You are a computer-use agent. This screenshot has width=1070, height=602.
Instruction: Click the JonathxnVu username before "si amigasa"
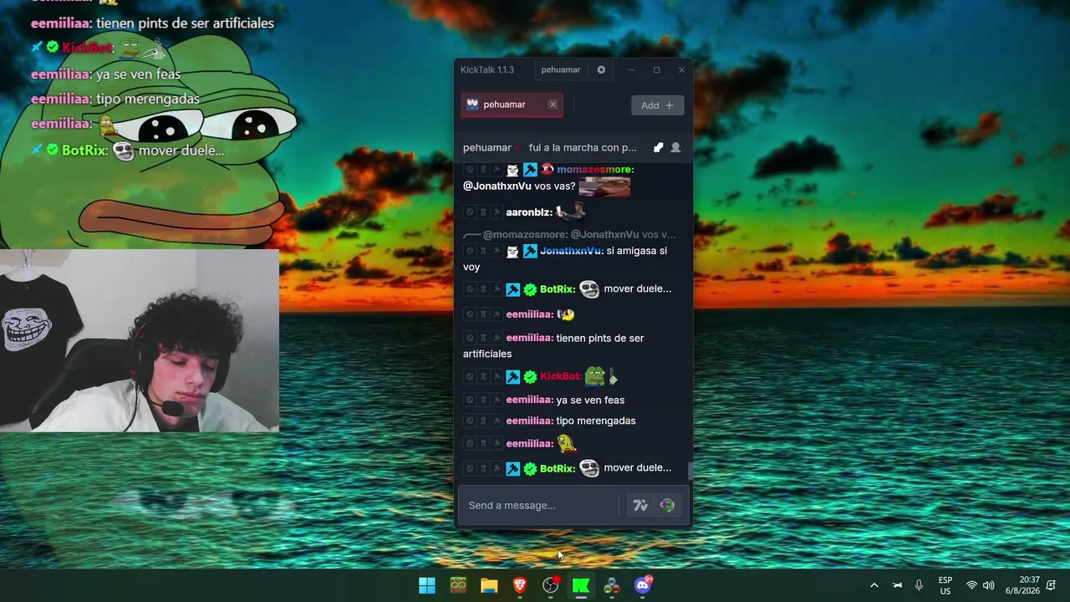pos(571,251)
